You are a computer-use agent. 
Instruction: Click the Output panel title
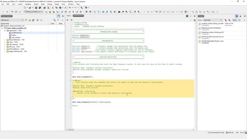tap(201, 16)
